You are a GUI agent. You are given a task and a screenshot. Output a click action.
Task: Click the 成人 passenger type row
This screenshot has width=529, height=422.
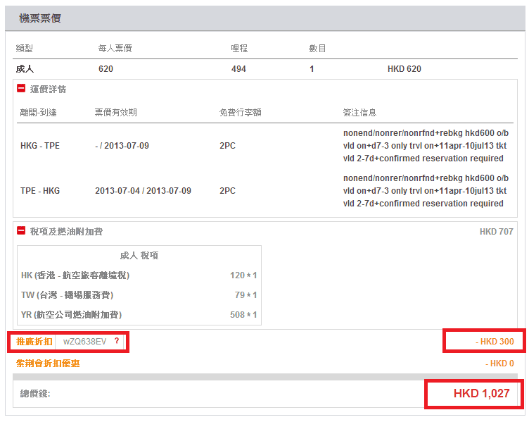25,69
